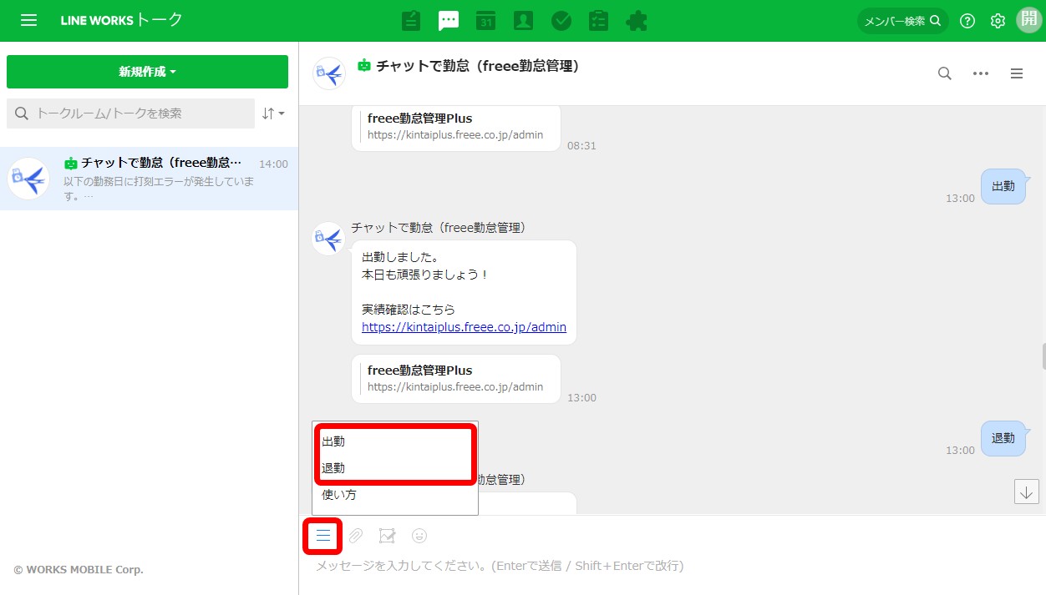
Task: Open the three-dot more options in chat header
Action: 981,73
